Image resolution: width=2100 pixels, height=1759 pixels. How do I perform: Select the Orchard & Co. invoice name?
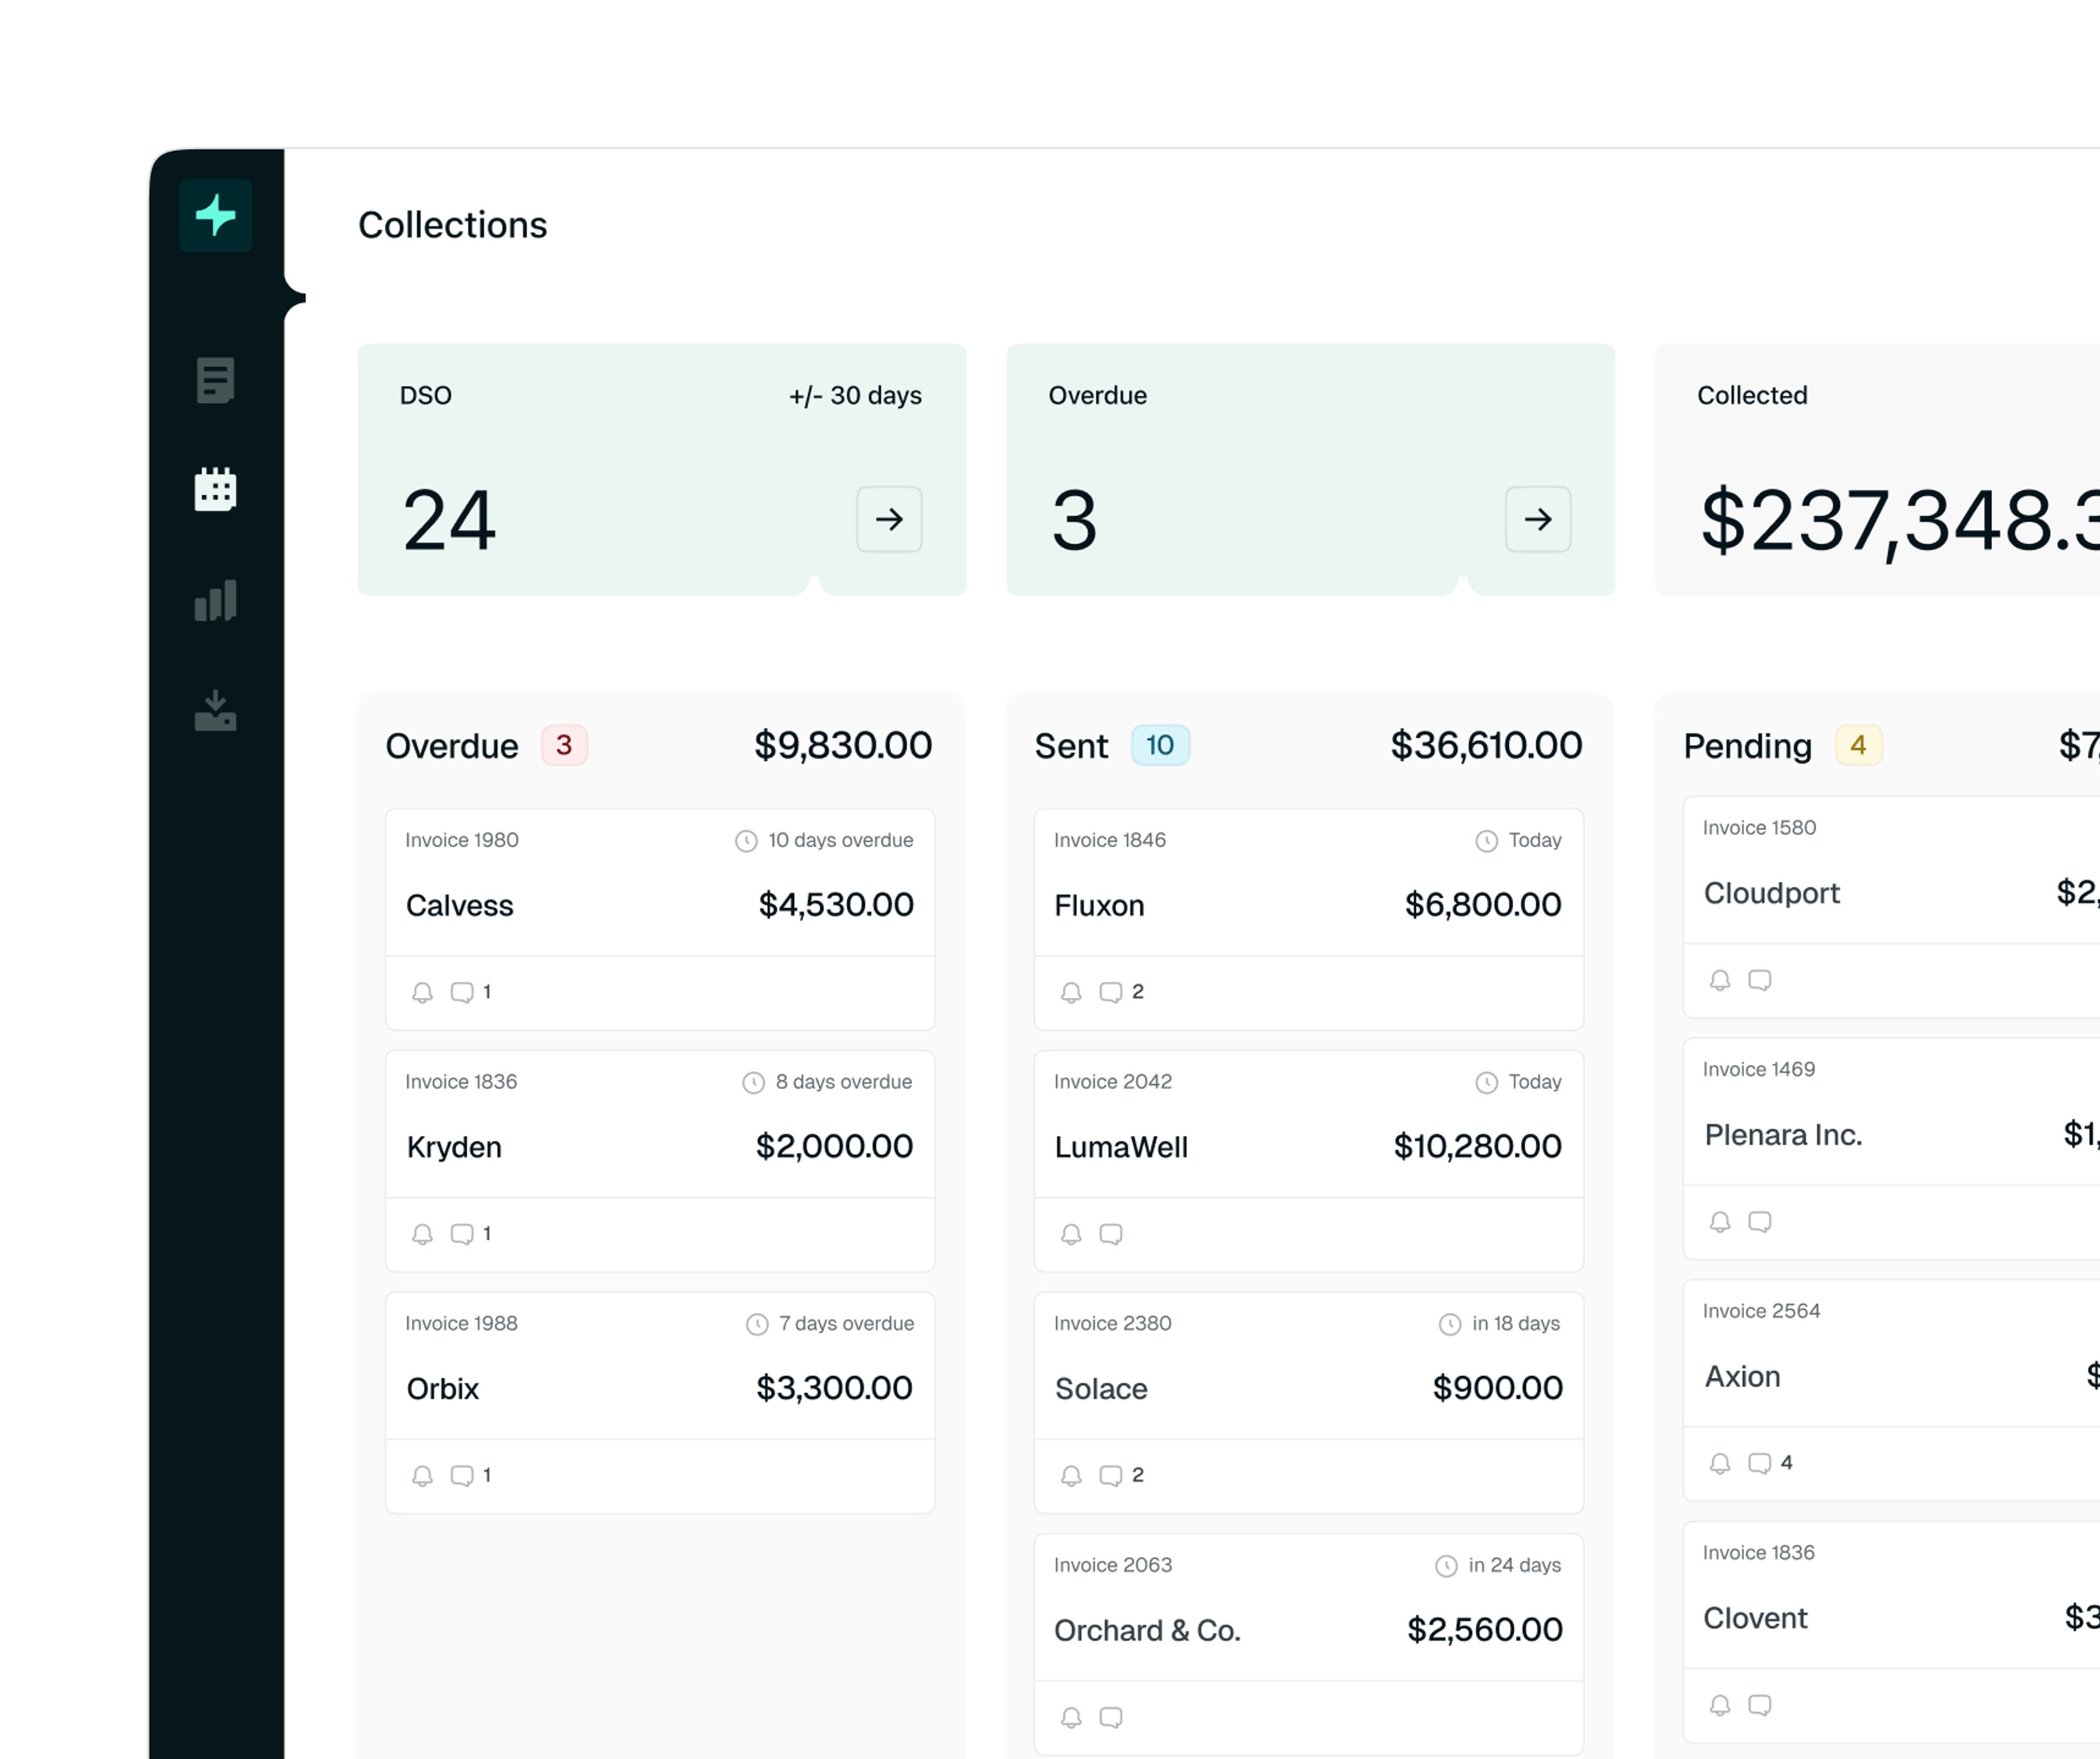point(1147,1631)
